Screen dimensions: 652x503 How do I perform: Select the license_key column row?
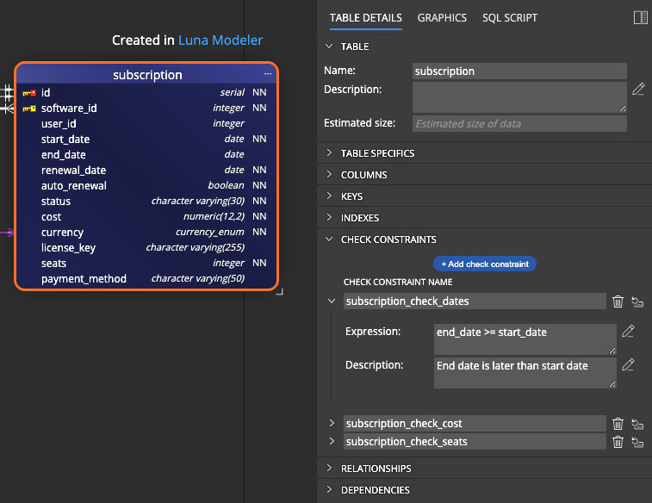click(146, 248)
